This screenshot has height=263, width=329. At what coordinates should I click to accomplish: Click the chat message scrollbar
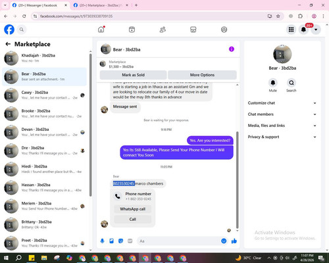(237, 179)
